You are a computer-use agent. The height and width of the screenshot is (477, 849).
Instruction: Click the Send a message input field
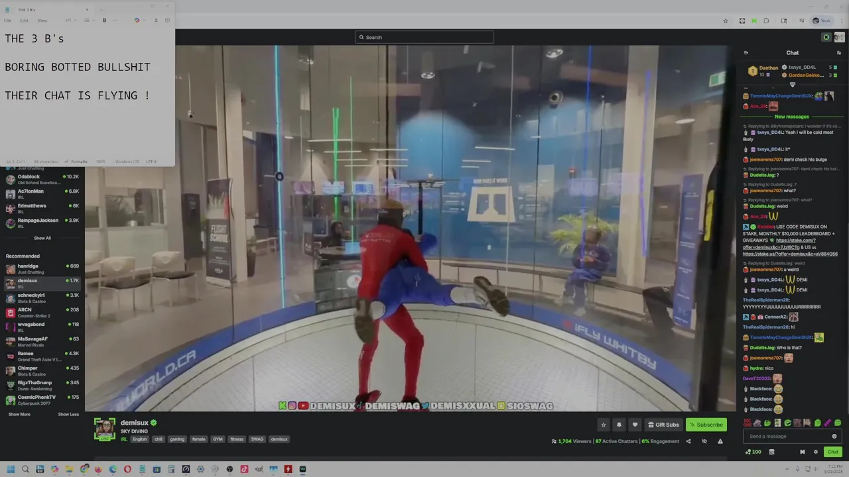(x=793, y=436)
